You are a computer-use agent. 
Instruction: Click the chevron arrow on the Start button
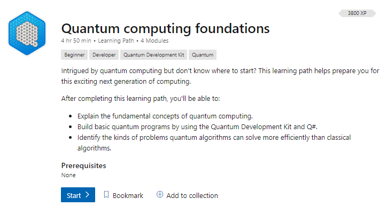pos(87,195)
